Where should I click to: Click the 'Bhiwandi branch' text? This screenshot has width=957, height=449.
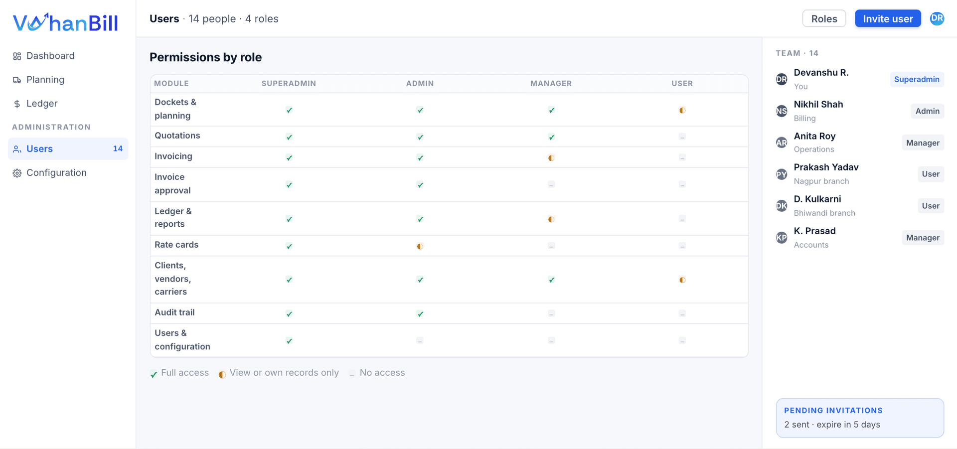824,213
